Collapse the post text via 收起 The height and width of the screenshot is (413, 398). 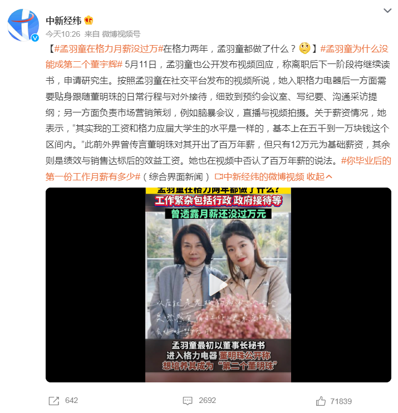tap(319, 177)
